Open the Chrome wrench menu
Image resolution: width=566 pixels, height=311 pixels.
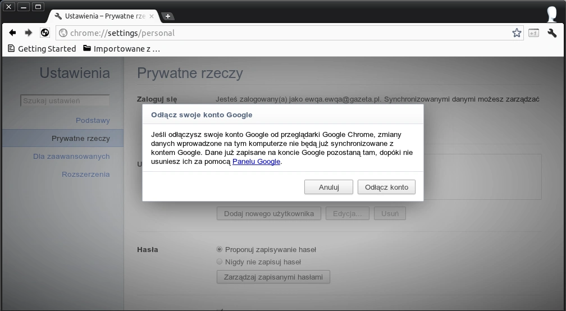(552, 33)
